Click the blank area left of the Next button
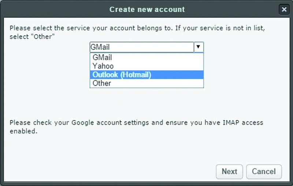This screenshot has height=186, width=293. click(x=112, y=172)
